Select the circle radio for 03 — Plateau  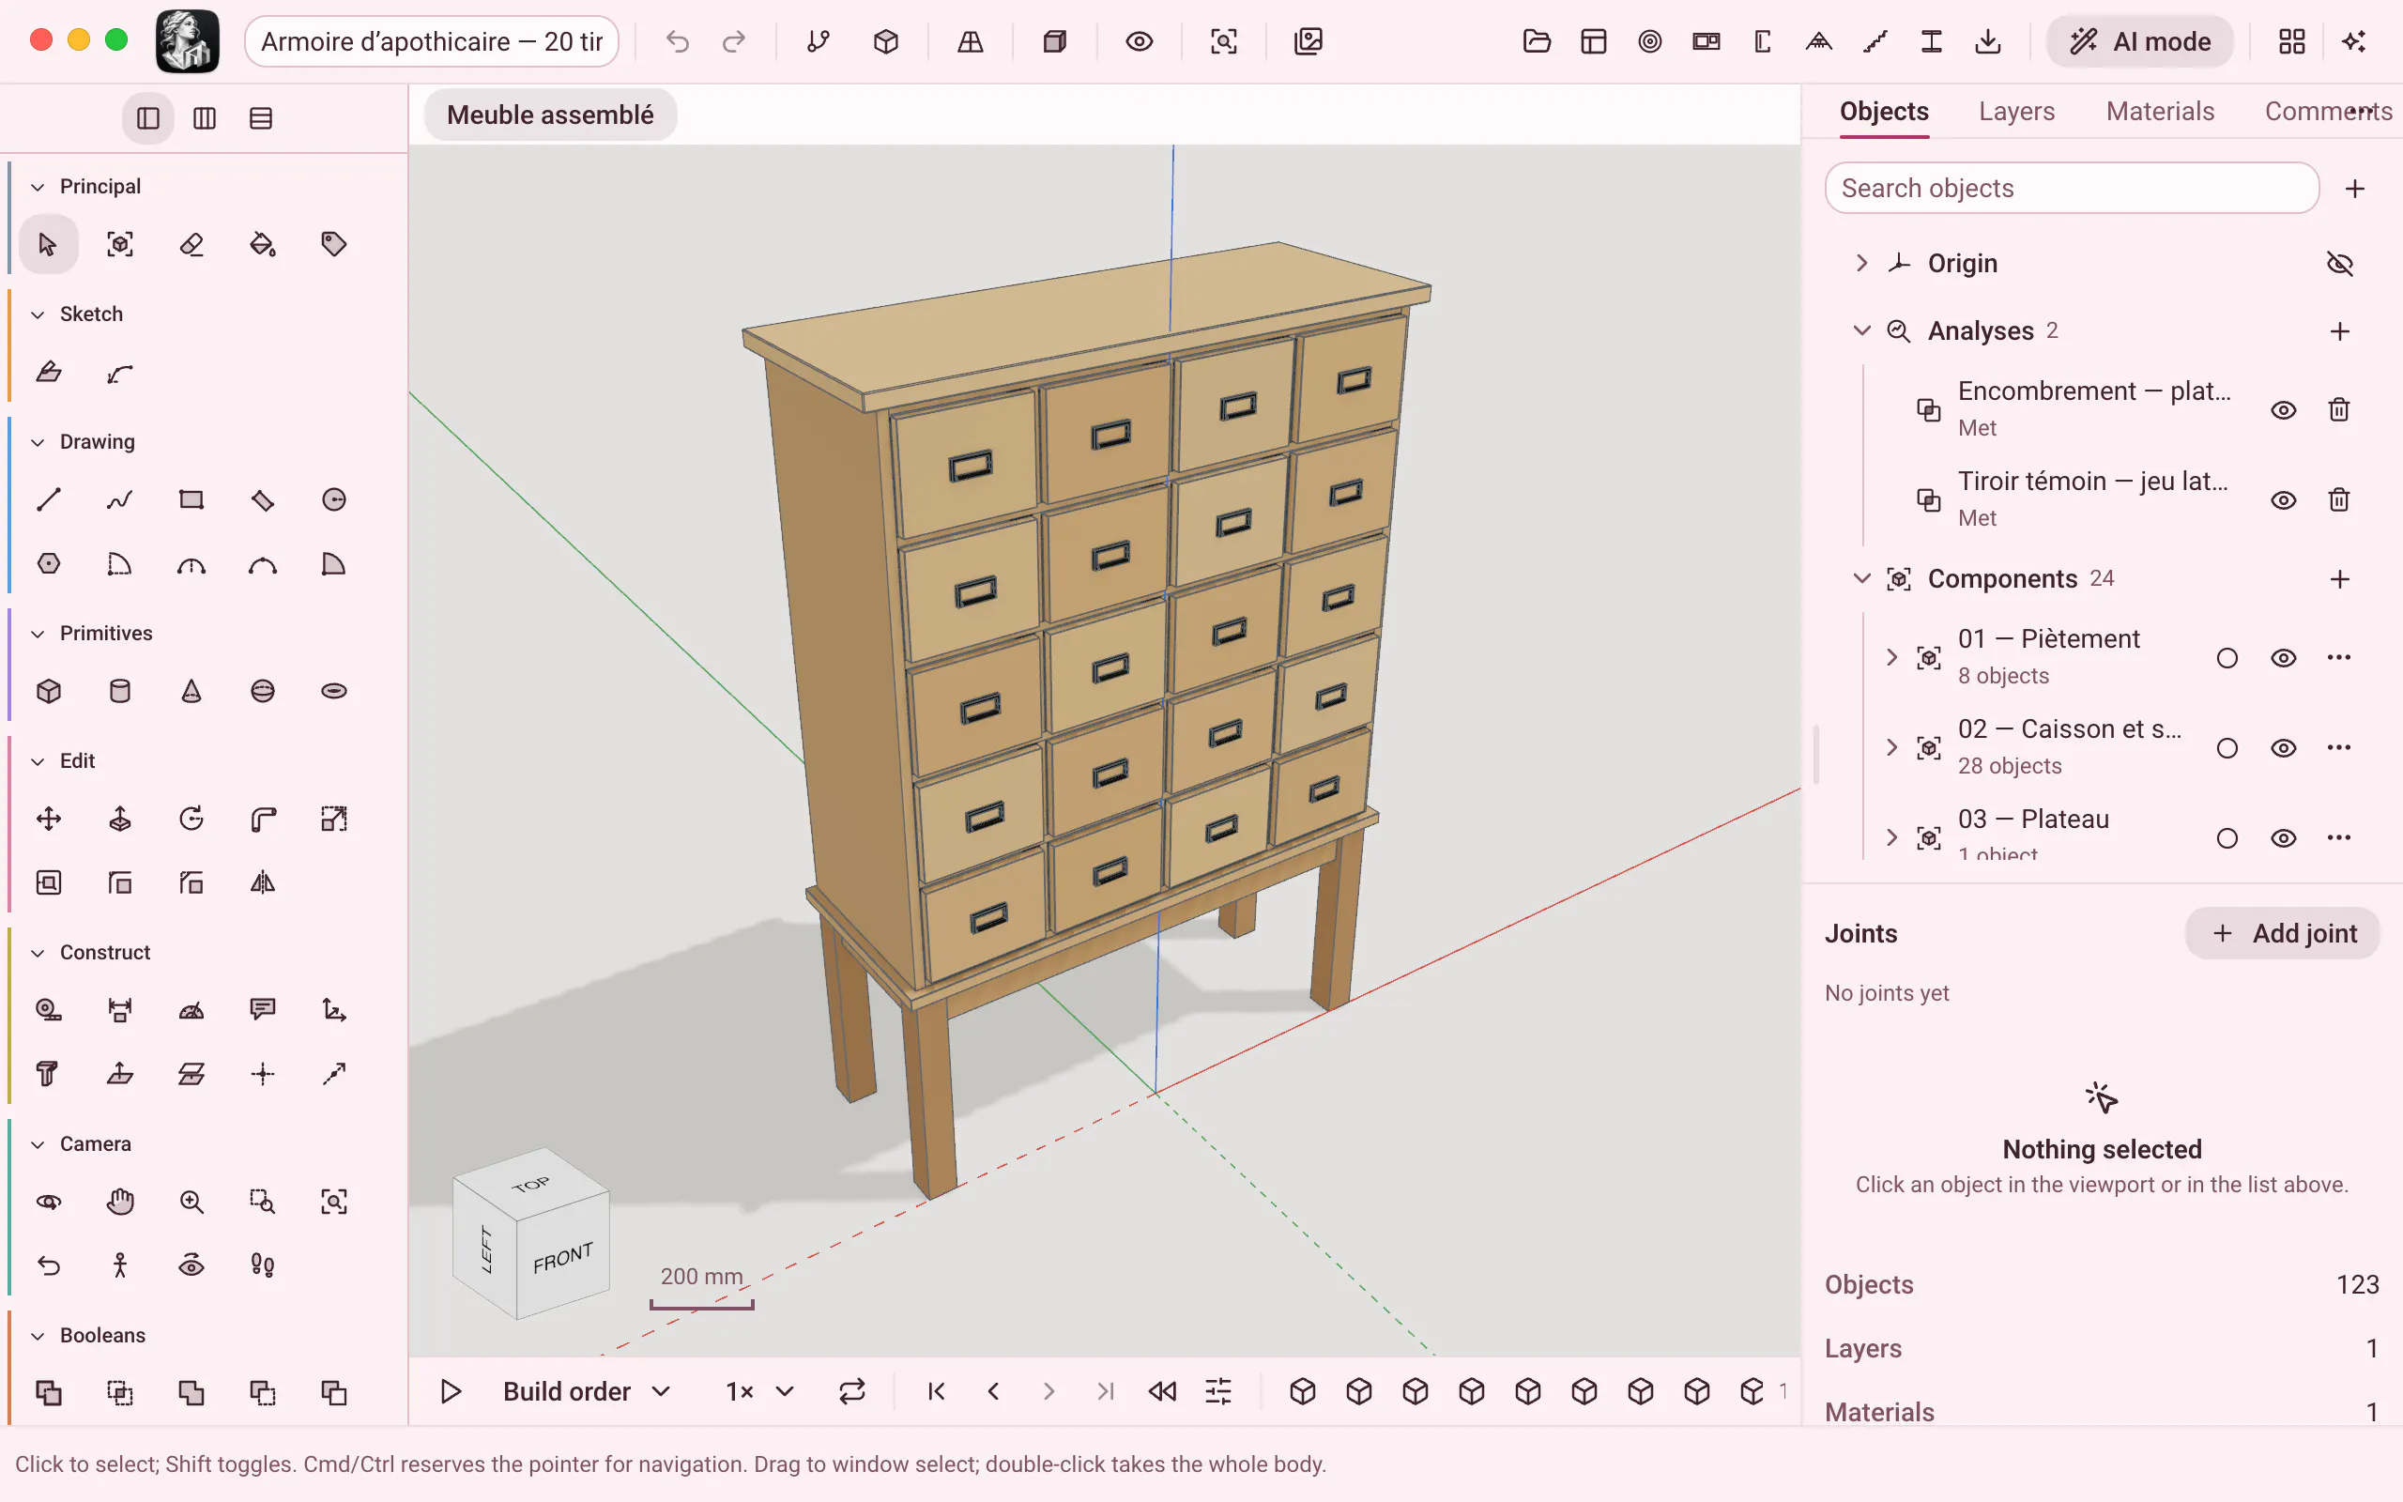pyautogui.click(x=2227, y=838)
